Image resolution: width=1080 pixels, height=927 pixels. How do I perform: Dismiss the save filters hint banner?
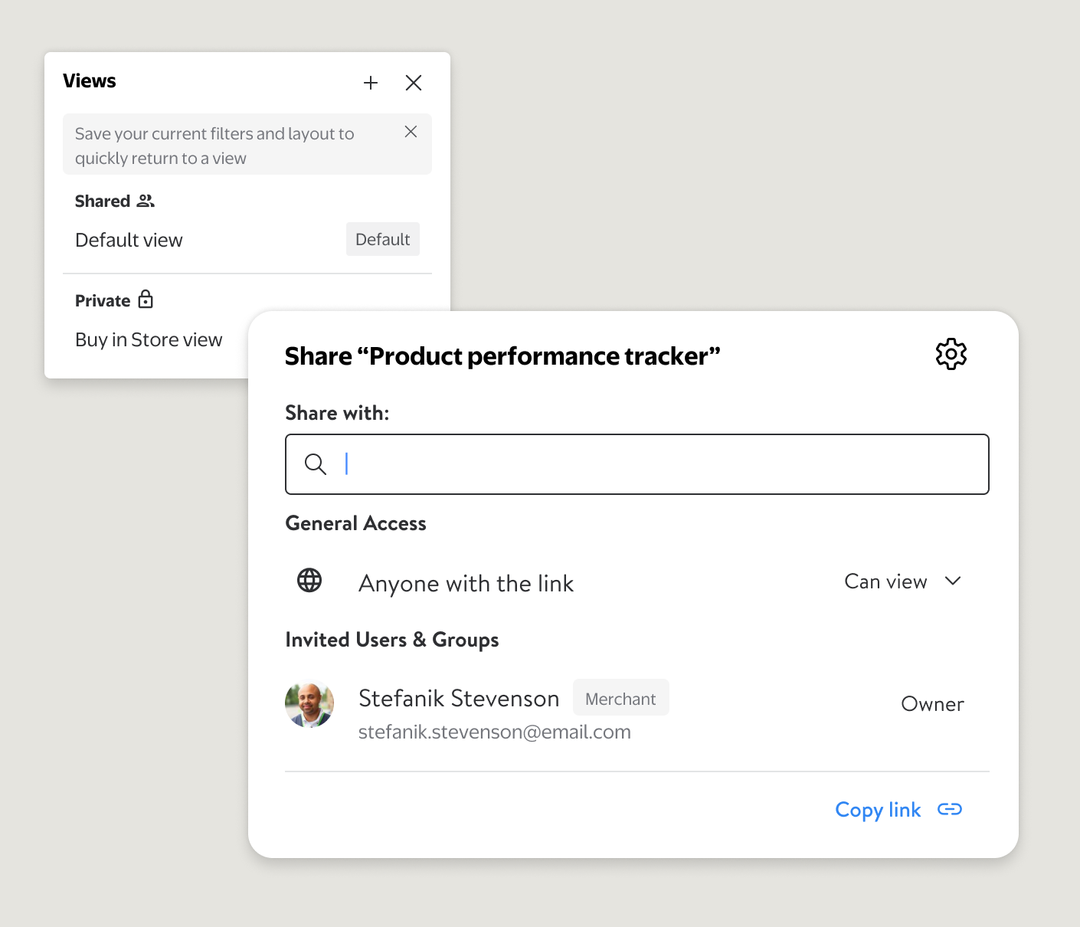click(x=411, y=132)
